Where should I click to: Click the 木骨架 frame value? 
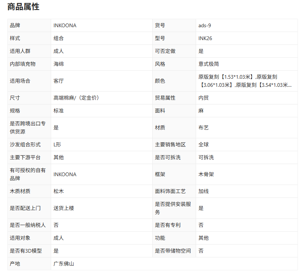coord(206,174)
